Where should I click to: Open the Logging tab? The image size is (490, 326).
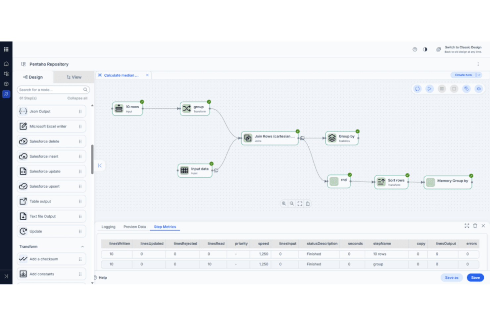pos(108,227)
